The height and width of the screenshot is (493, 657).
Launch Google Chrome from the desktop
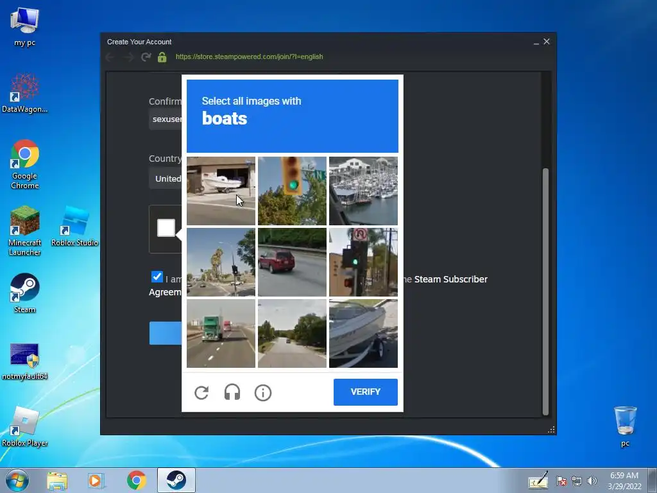25,164
